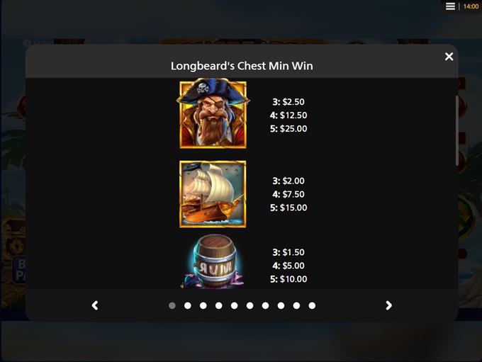Select the last pagination dot
Viewport: 482px width, 362px height.
click(x=312, y=305)
